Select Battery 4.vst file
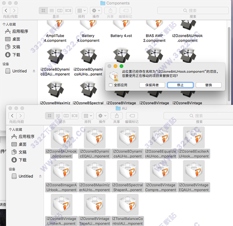Image resolution: width=233 pixels, height=226 pixels. click(121, 30)
